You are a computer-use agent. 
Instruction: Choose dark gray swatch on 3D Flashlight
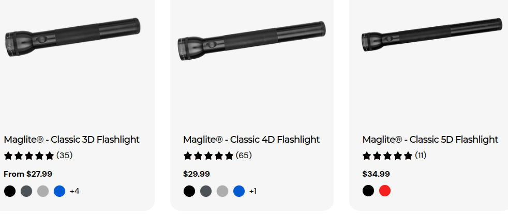pyautogui.click(x=26, y=191)
